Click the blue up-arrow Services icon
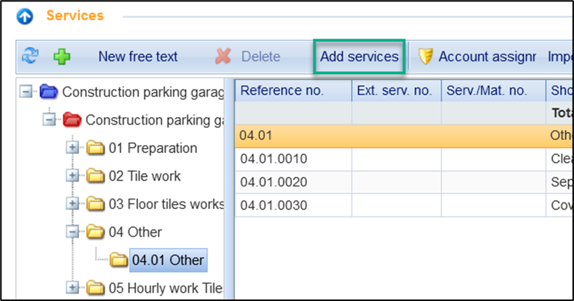574x301 pixels. pyautogui.click(x=25, y=16)
